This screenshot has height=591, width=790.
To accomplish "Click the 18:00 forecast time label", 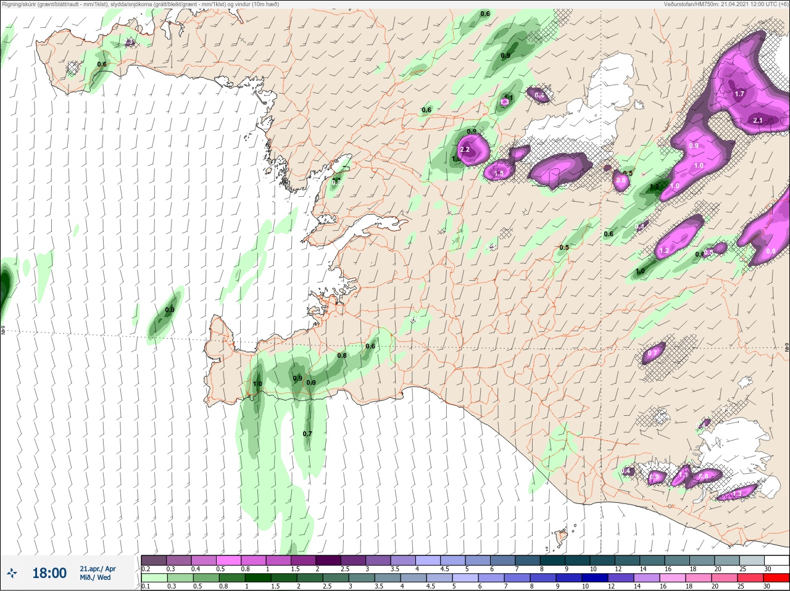I will pyautogui.click(x=49, y=573).
